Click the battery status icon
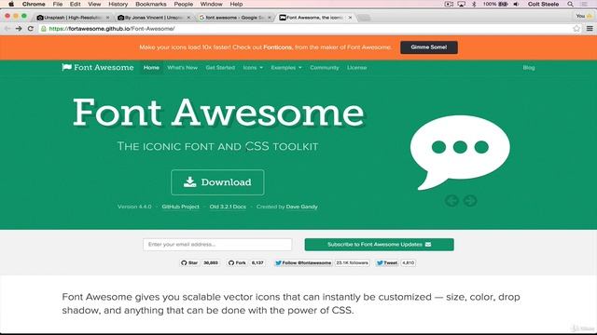The width and height of the screenshot is (597, 335). 503,4
